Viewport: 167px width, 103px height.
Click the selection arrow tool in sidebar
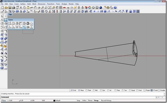(2, 16)
